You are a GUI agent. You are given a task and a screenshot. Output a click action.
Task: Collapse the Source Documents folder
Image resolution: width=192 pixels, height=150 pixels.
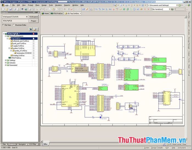pos(6,36)
